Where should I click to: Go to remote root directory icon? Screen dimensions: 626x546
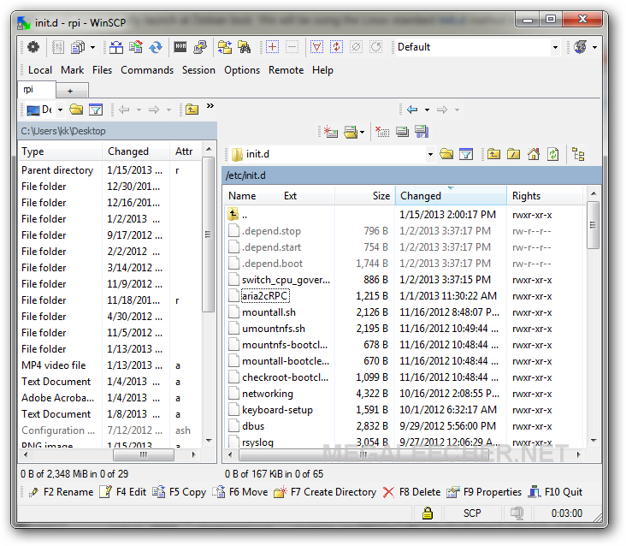pyautogui.click(x=513, y=154)
